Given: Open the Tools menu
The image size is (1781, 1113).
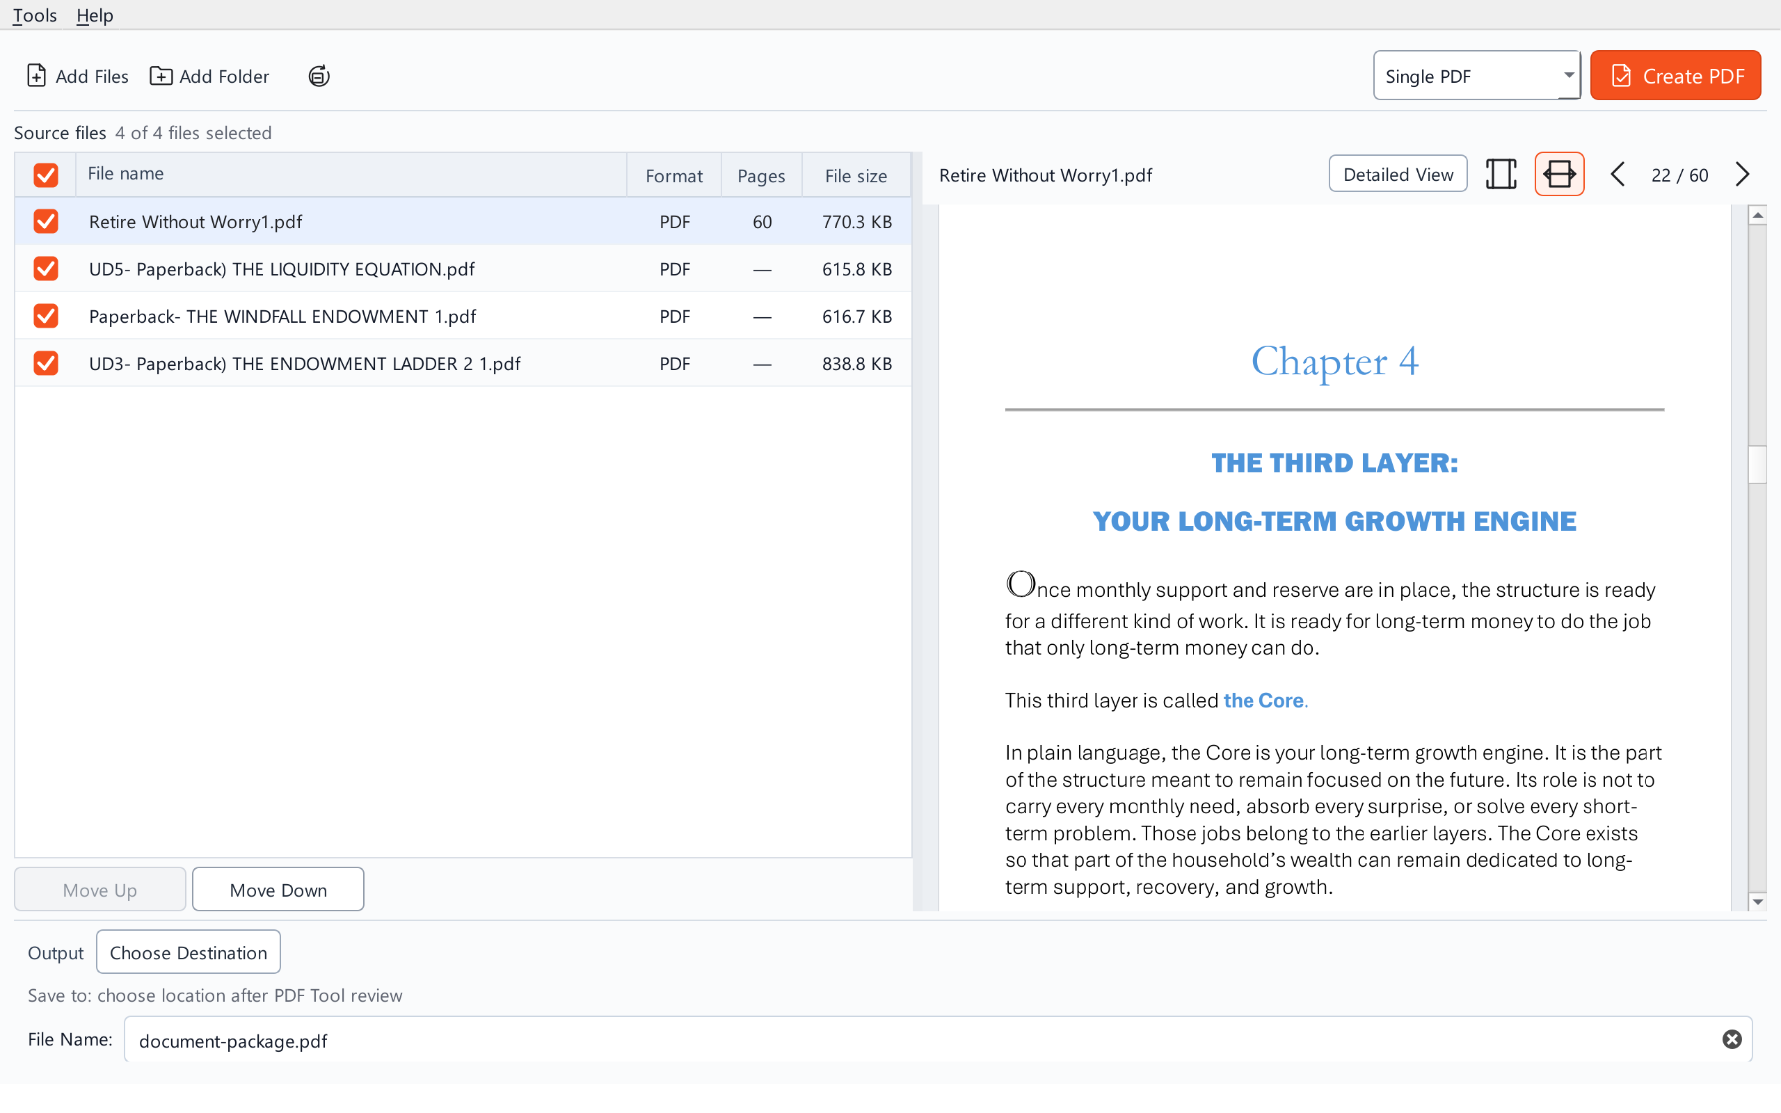Looking at the screenshot, I should coord(35,15).
